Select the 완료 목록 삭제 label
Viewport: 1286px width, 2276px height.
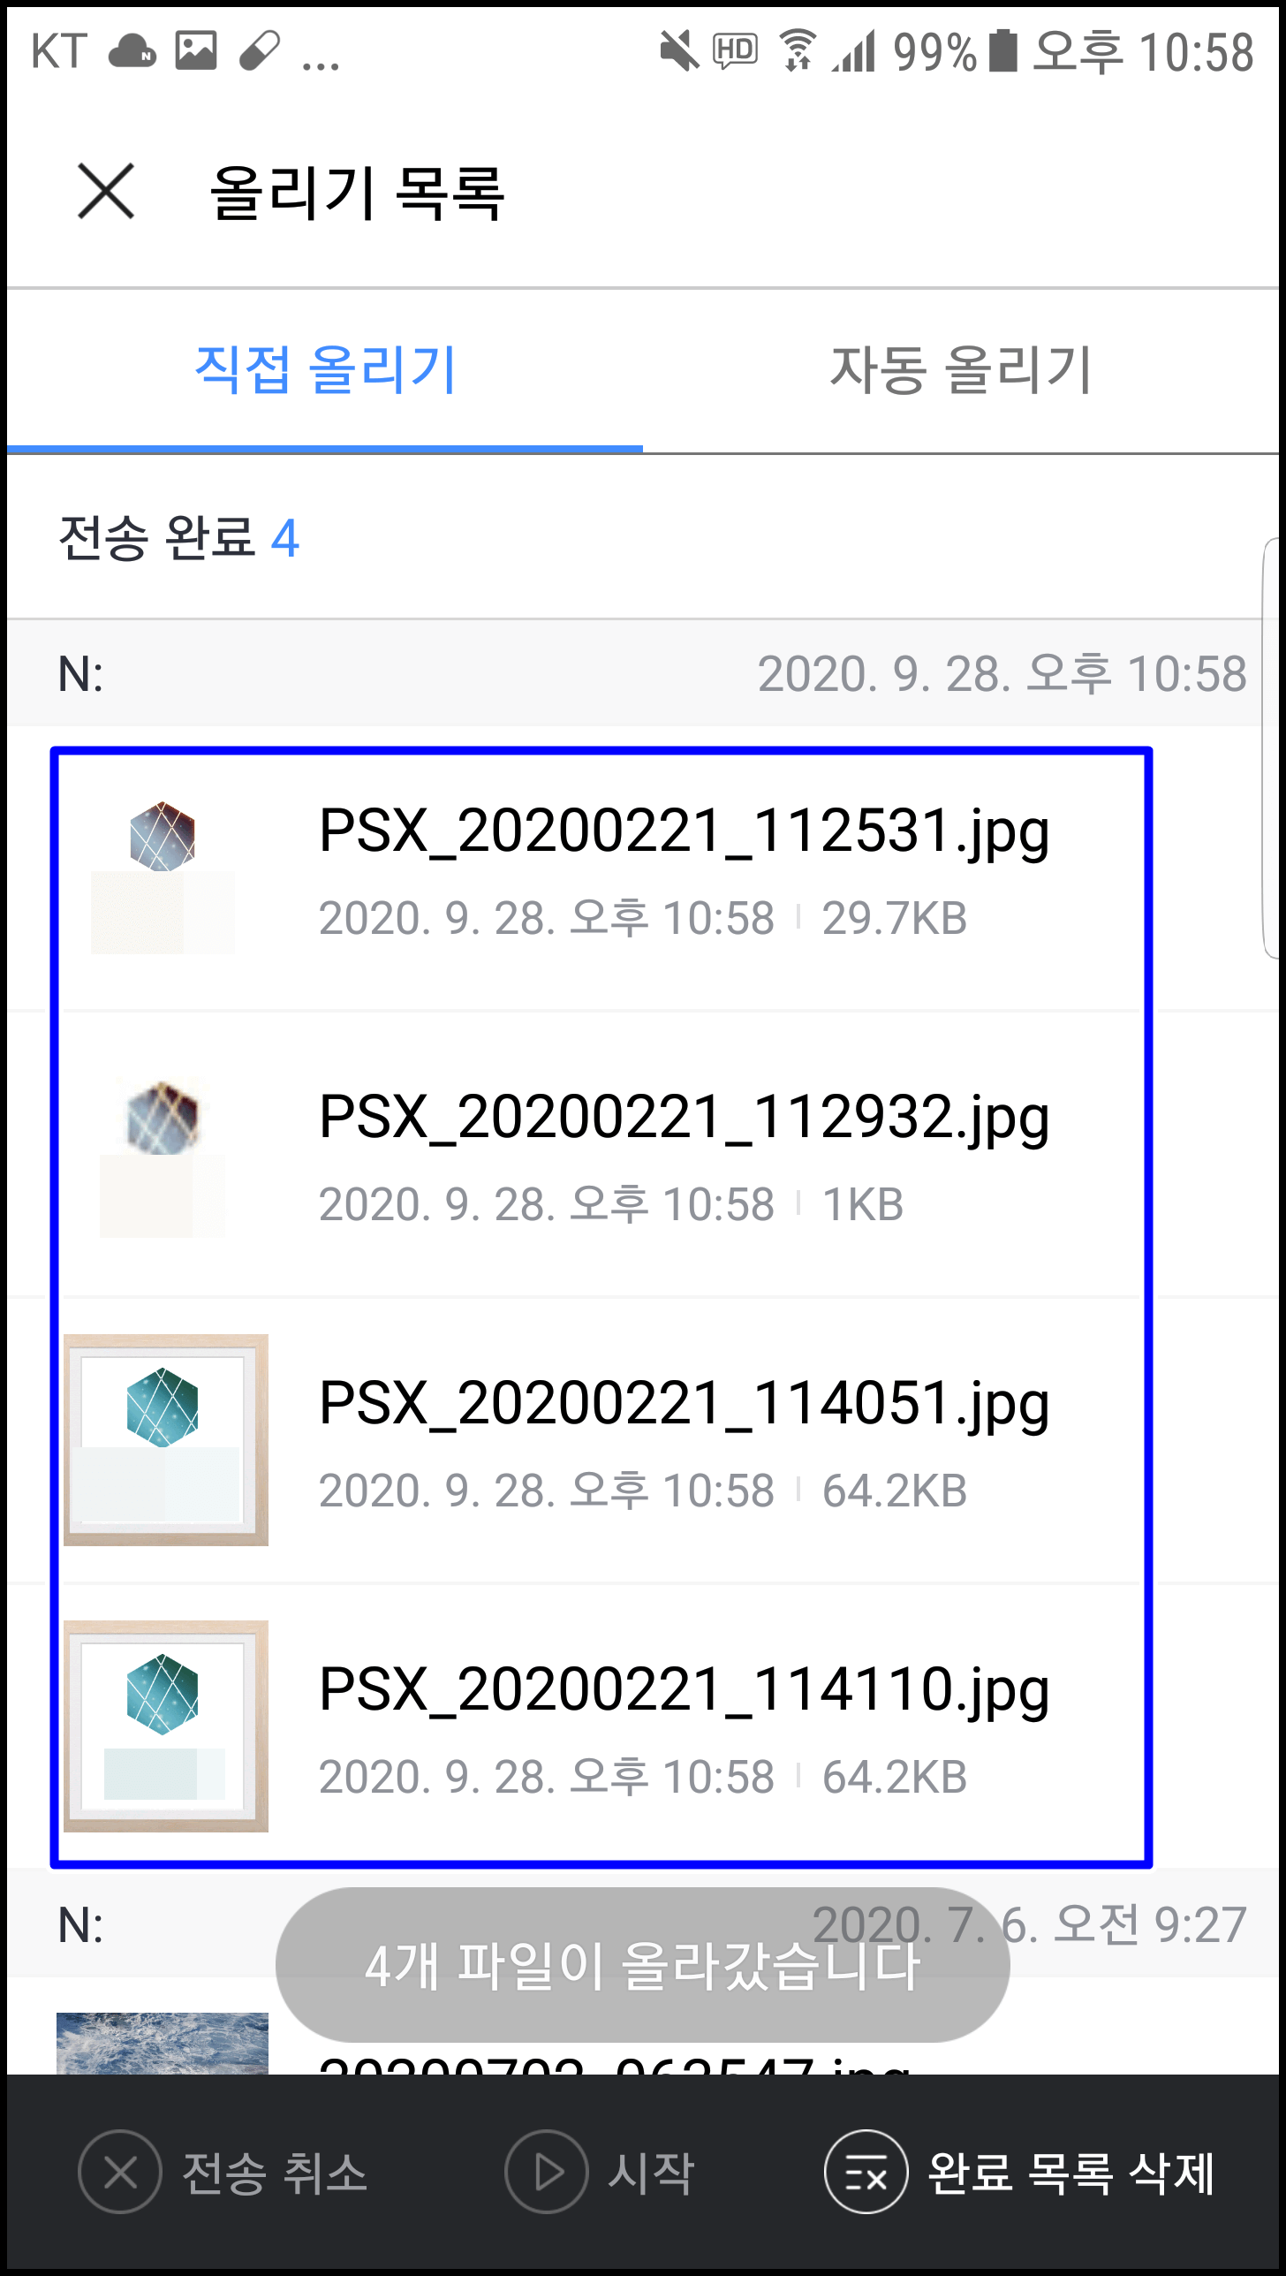(x=1071, y=2174)
